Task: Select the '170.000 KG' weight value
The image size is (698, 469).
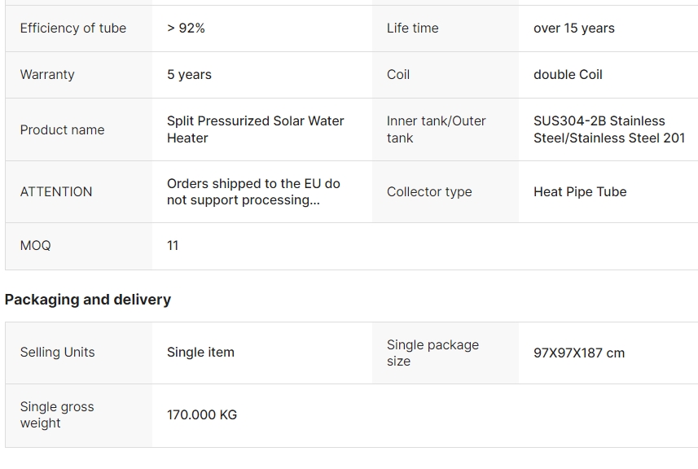Action: tap(202, 415)
